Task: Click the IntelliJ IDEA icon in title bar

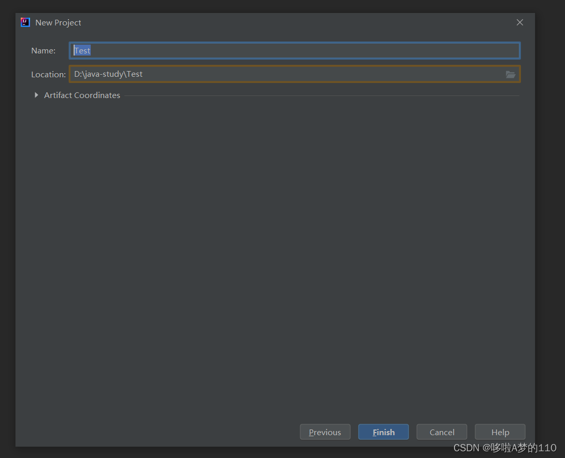Action: click(x=25, y=22)
